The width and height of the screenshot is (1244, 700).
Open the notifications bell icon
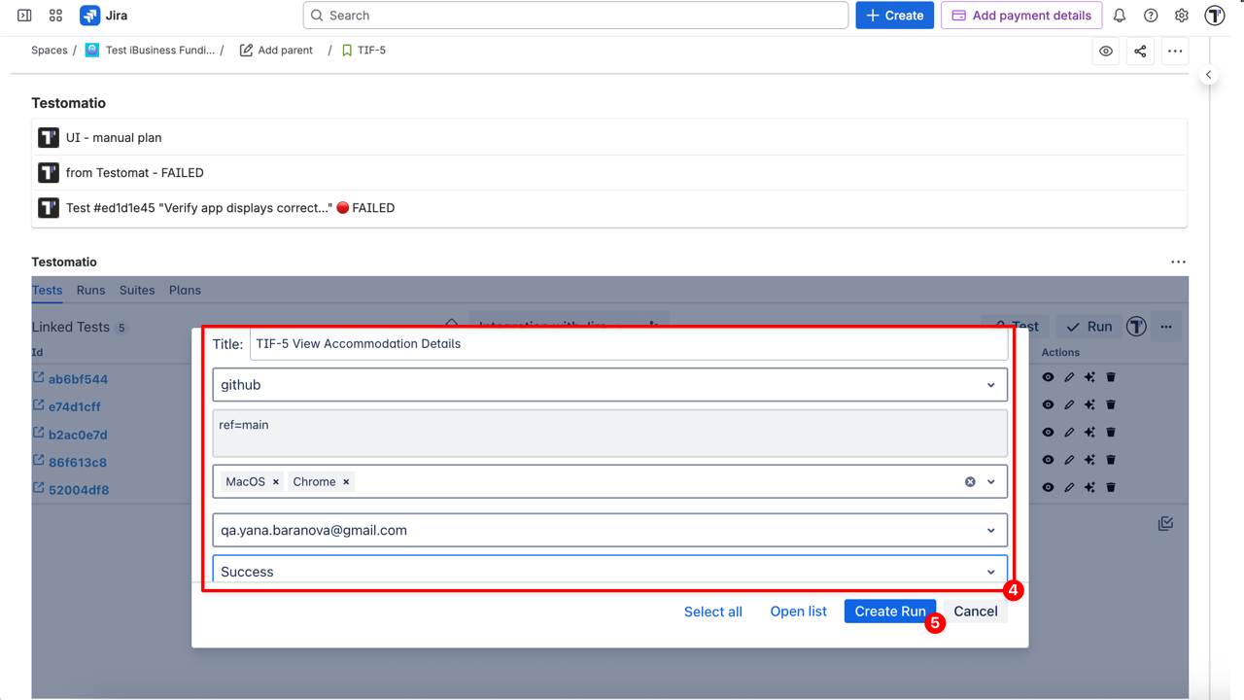[x=1120, y=16]
